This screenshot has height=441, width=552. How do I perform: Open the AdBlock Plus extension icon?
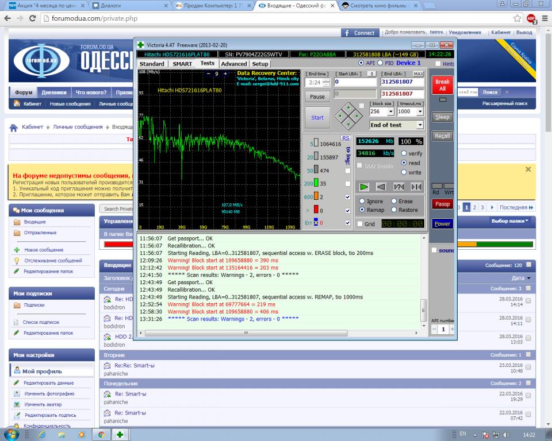[x=531, y=18]
